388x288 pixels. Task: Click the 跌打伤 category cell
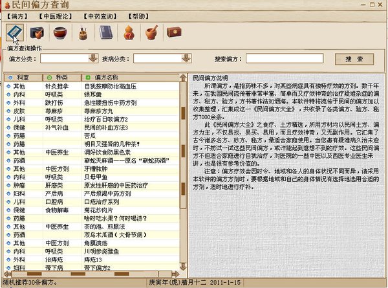54,103
